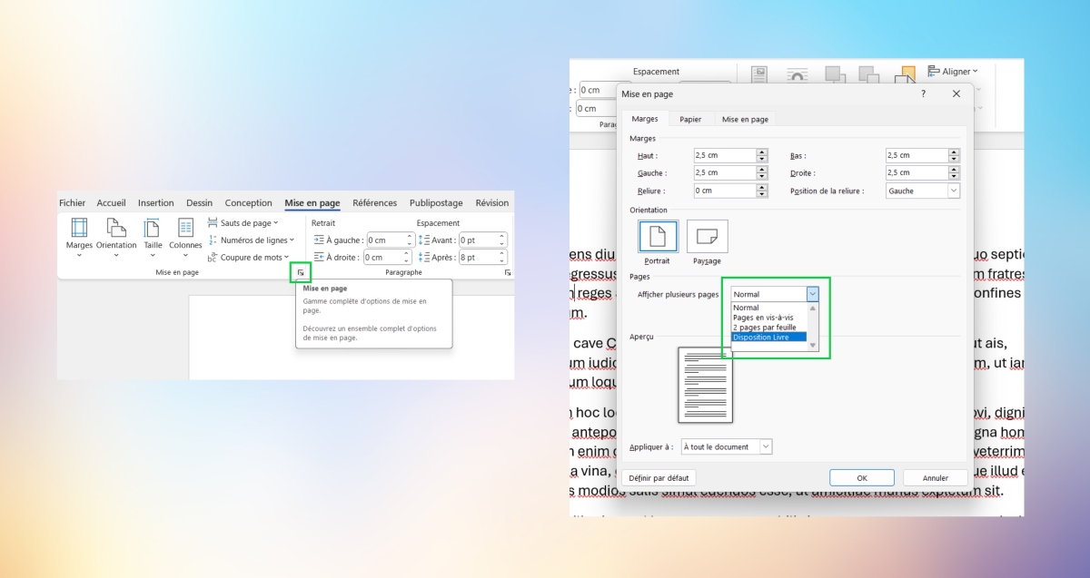Click the Annuler button
Image resolution: width=1090 pixels, height=578 pixels.
936,477
